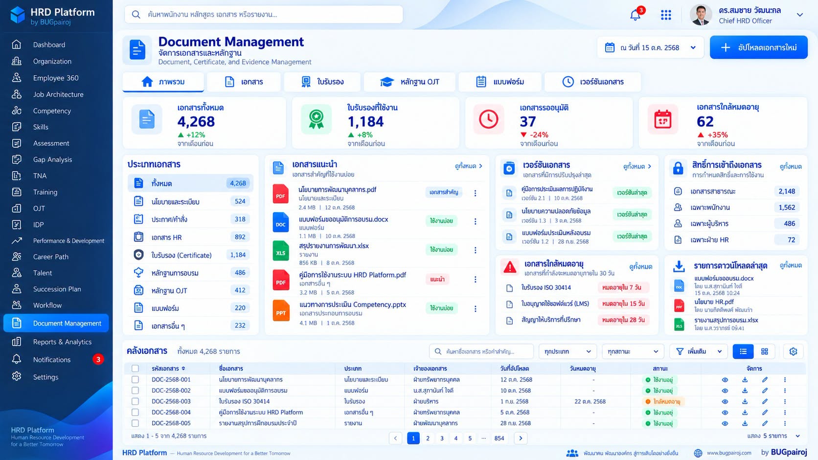Click the Competency sidebar icon
The image size is (818, 460).
17,110
